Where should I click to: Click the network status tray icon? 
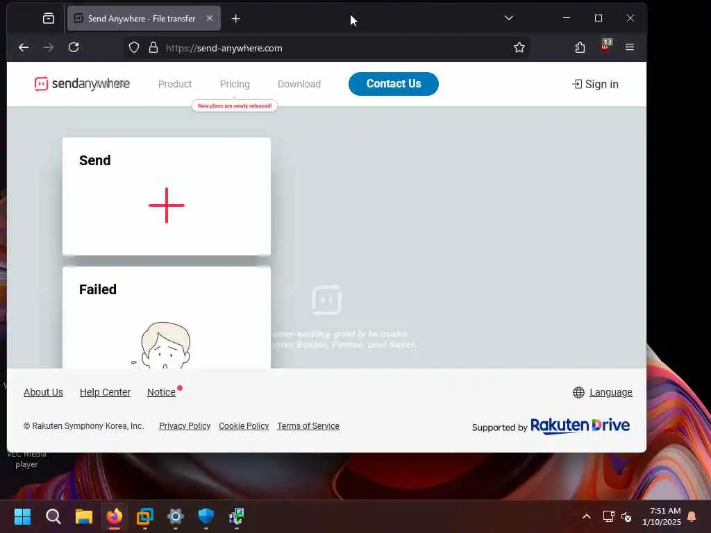pos(608,516)
